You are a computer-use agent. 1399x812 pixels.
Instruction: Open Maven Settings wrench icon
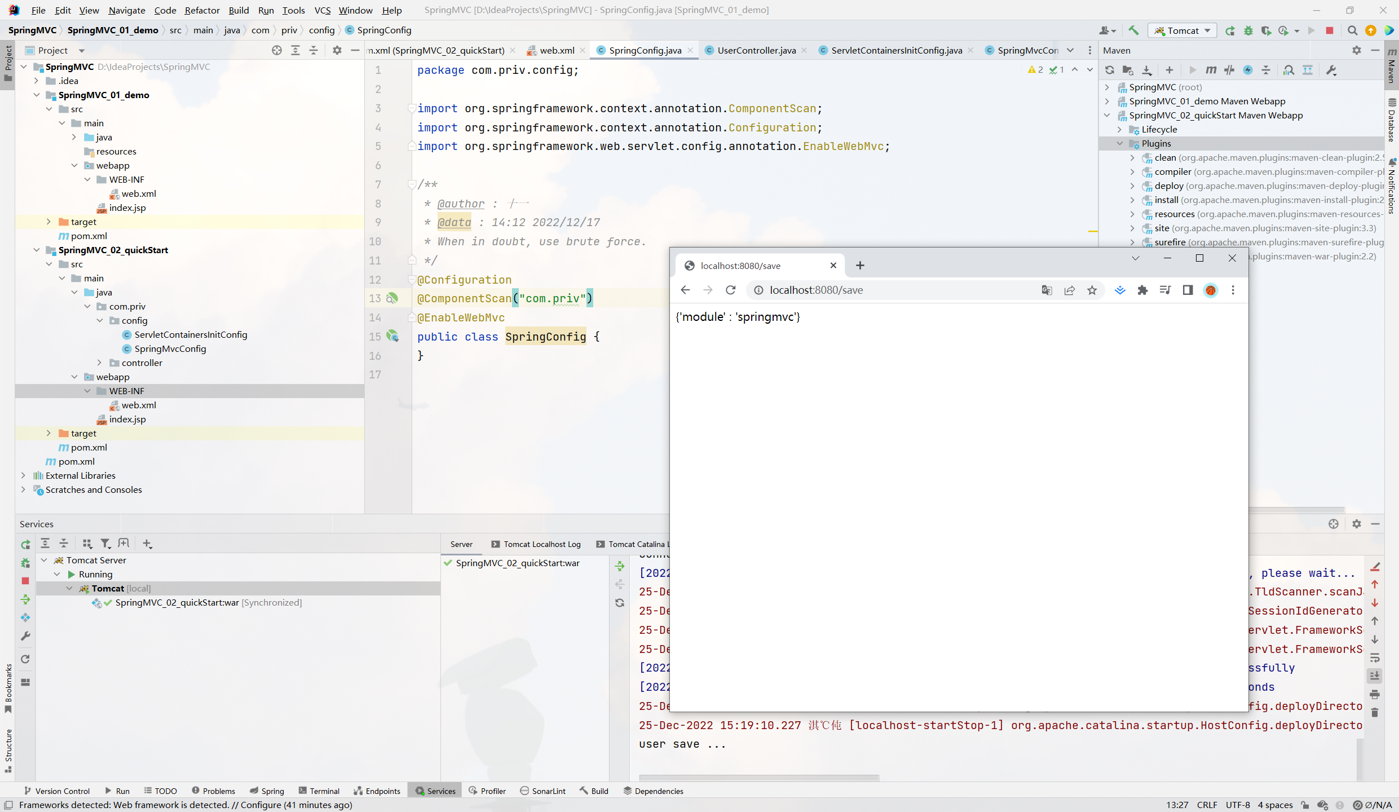[x=1332, y=70]
